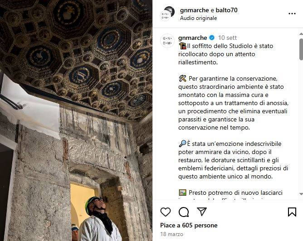Grab the caption scrollbar thumb
The image size is (303, 241).
point(301,49)
